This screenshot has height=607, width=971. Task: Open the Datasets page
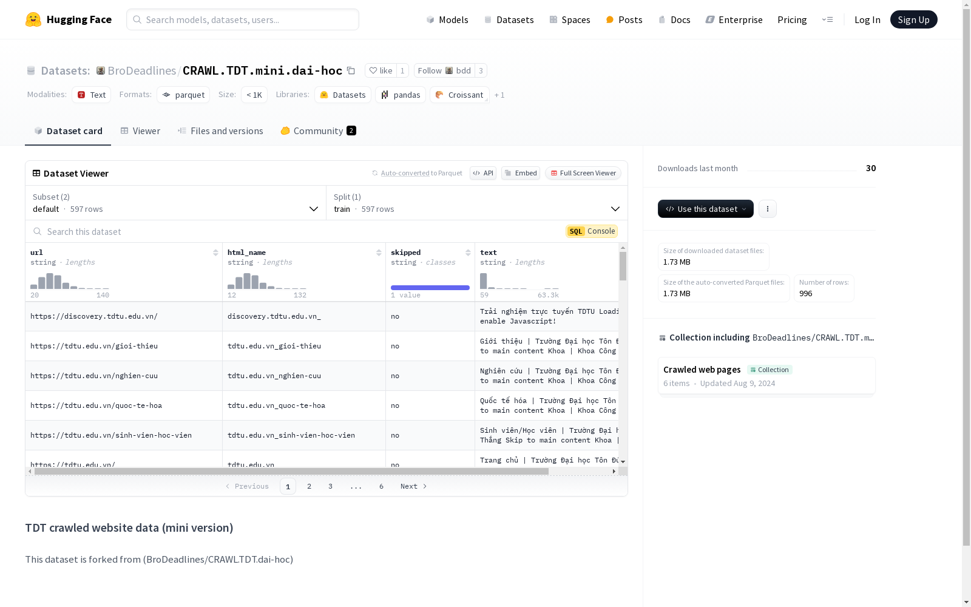[509, 19]
